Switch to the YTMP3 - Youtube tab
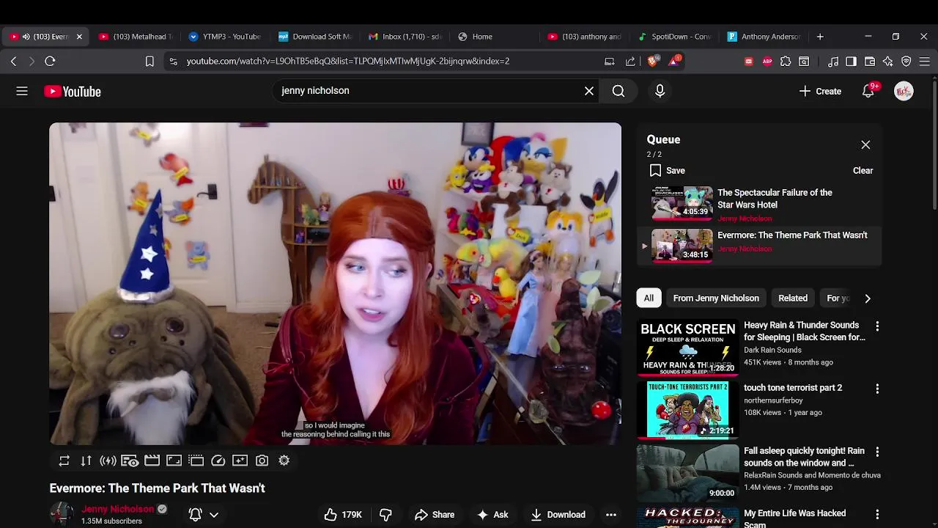 click(x=225, y=37)
